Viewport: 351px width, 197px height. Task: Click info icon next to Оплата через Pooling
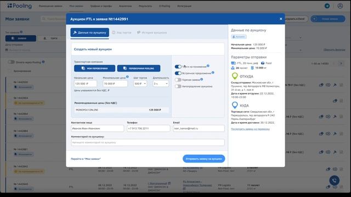tap(43, 62)
